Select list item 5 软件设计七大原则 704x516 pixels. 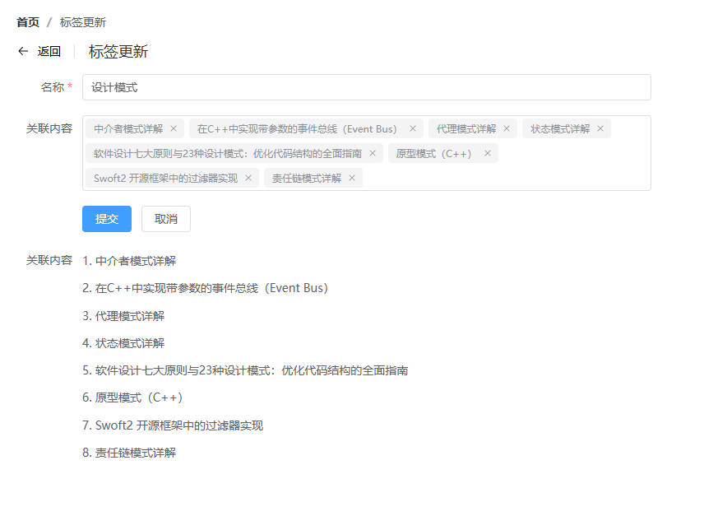245,370
